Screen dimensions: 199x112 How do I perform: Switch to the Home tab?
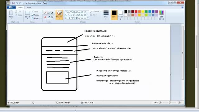click(x=20, y=7)
